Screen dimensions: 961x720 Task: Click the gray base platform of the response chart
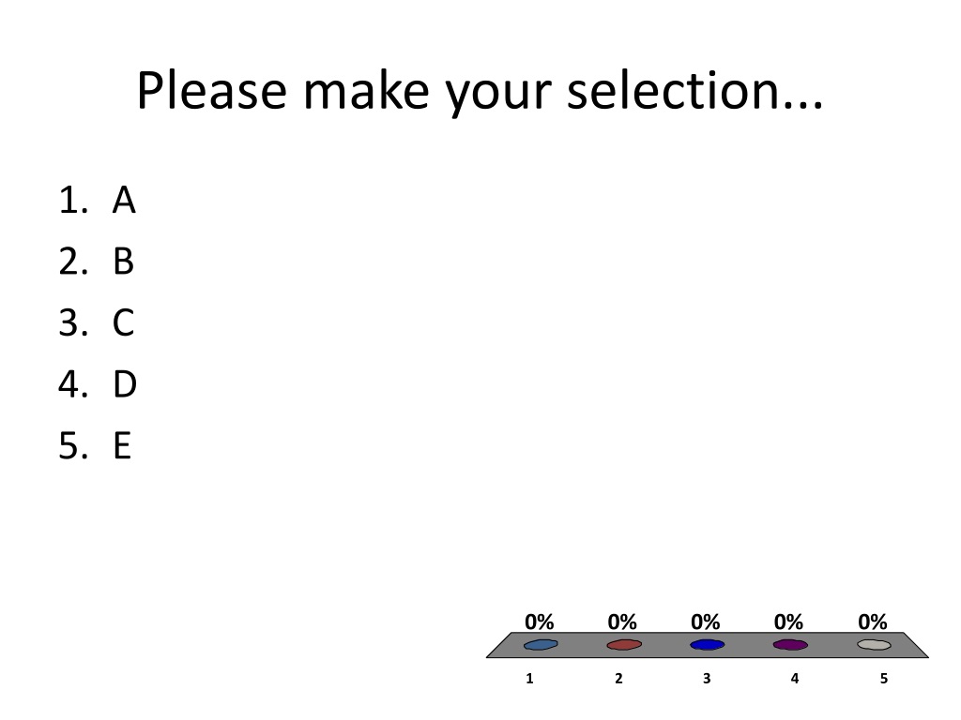coord(708,645)
